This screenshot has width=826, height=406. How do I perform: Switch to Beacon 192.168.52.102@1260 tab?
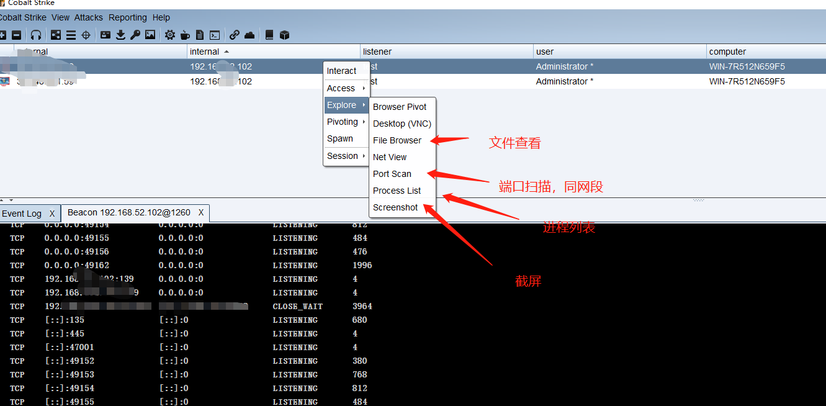pos(129,212)
